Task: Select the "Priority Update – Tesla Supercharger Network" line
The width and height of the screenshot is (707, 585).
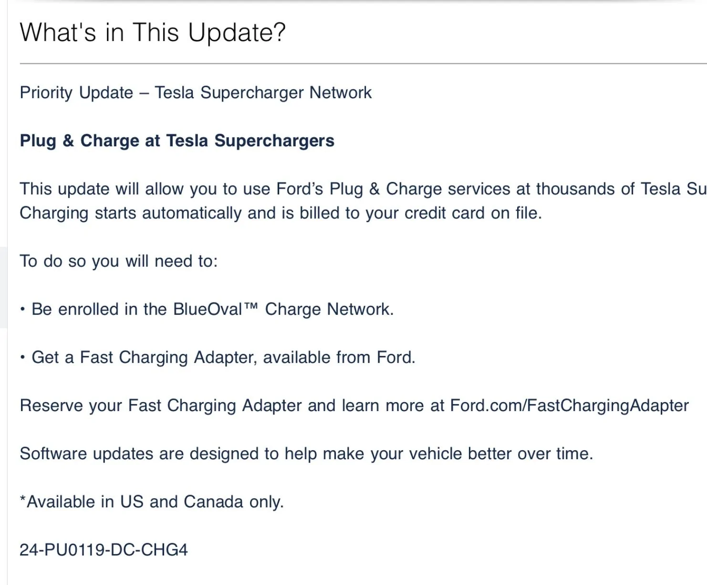Action: pyautogui.click(x=196, y=92)
